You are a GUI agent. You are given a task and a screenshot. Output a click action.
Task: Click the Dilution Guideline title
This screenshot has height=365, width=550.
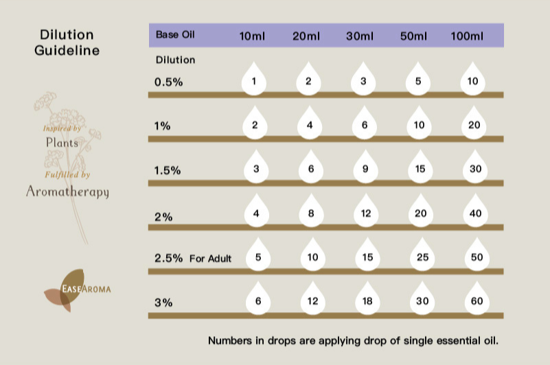tap(67, 43)
